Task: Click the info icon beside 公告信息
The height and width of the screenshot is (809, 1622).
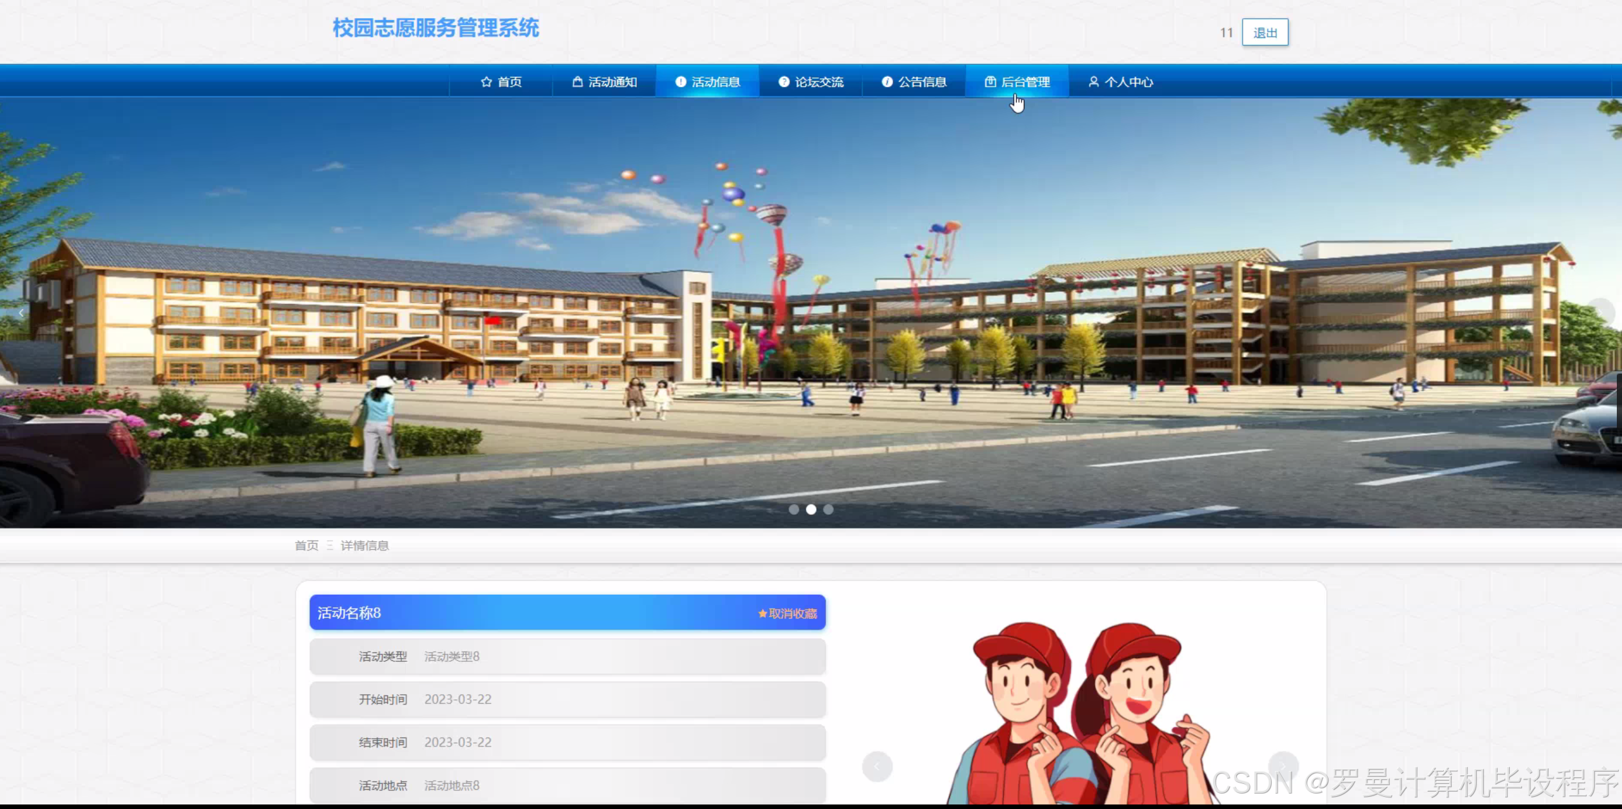Action: 887,82
